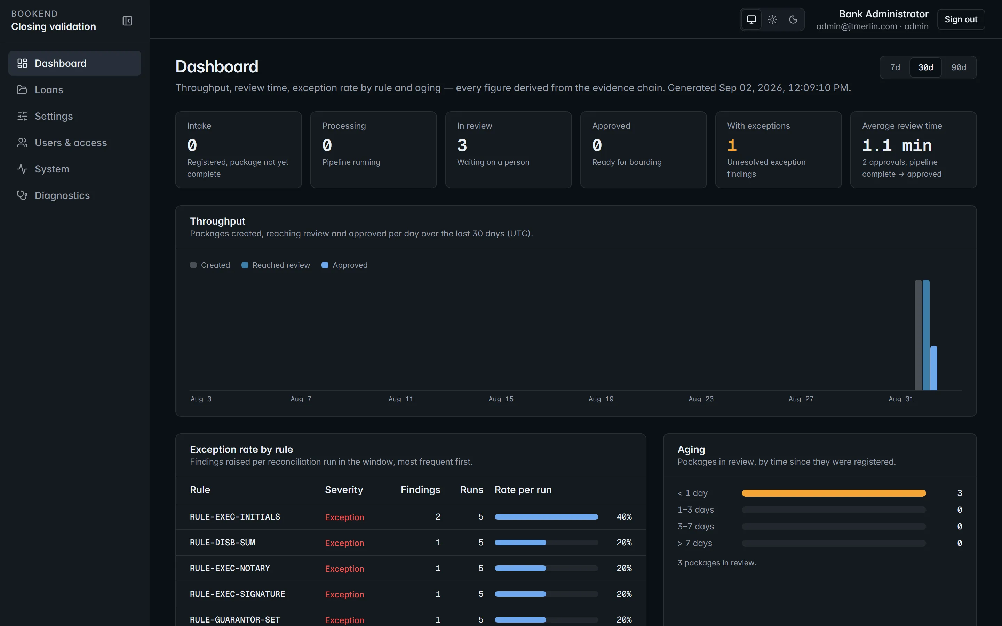Click the Loans folder icon
This screenshot has height=626, width=1002.
[x=22, y=90]
